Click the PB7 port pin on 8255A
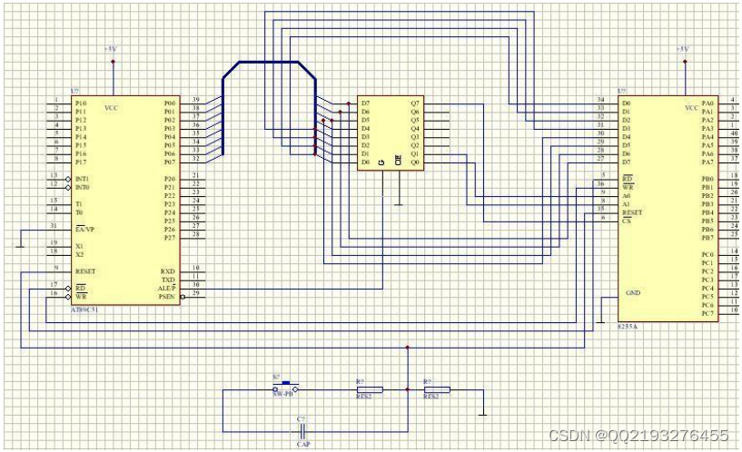Image resolution: width=742 pixels, height=452 pixels. [707, 238]
